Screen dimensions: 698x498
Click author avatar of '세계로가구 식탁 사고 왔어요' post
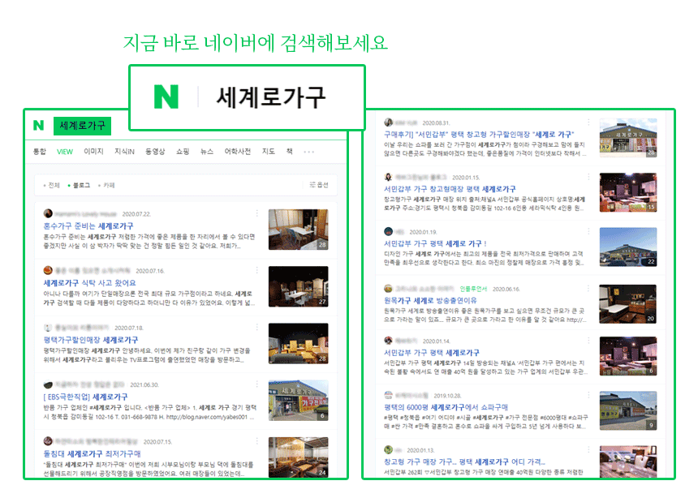[x=48, y=271]
